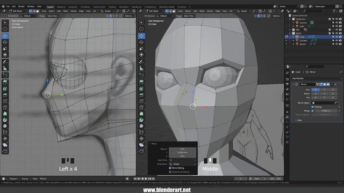Open the Render properties tab icon
This screenshot has height=193, width=344.
tap(287, 79)
